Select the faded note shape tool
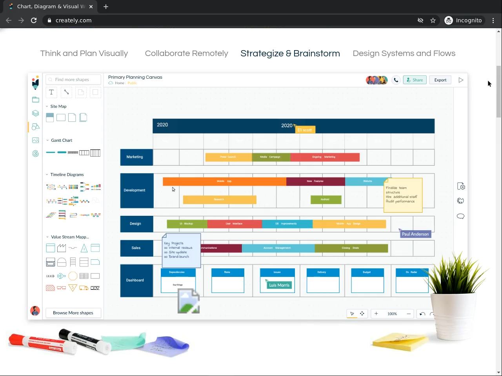This screenshot has height=376, width=502. point(81,92)
